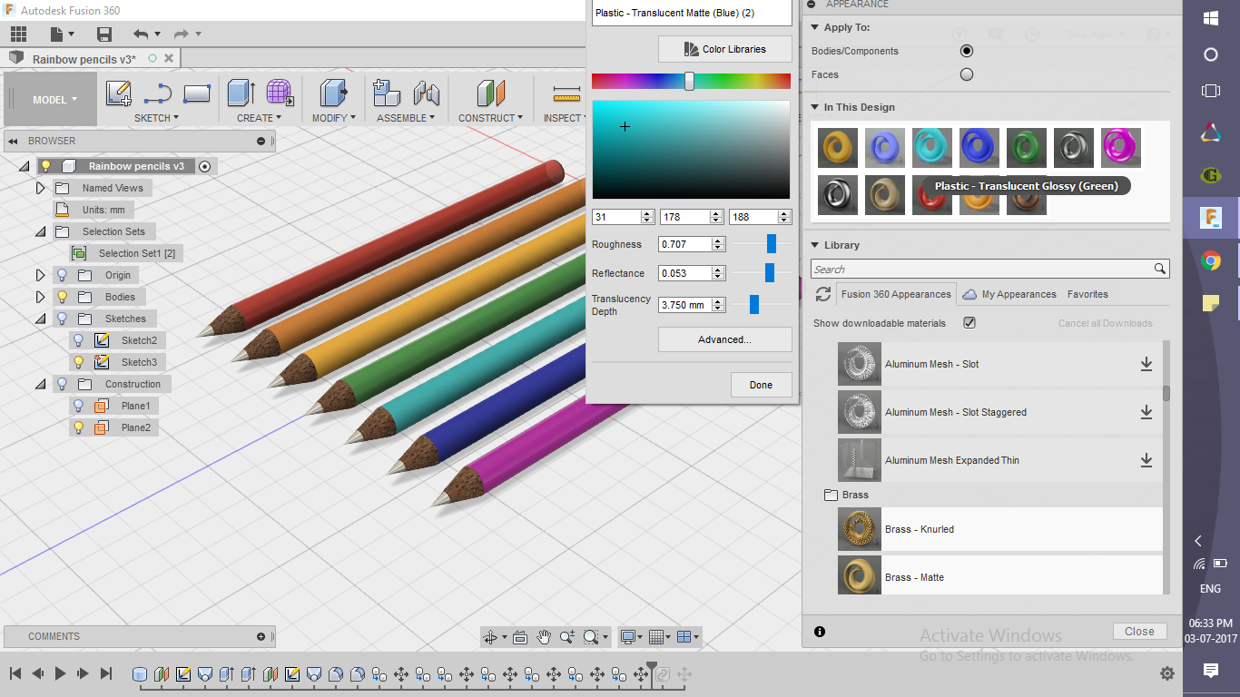
Task: Select the Measure ruler icon
Action: (x=566, y=93)
